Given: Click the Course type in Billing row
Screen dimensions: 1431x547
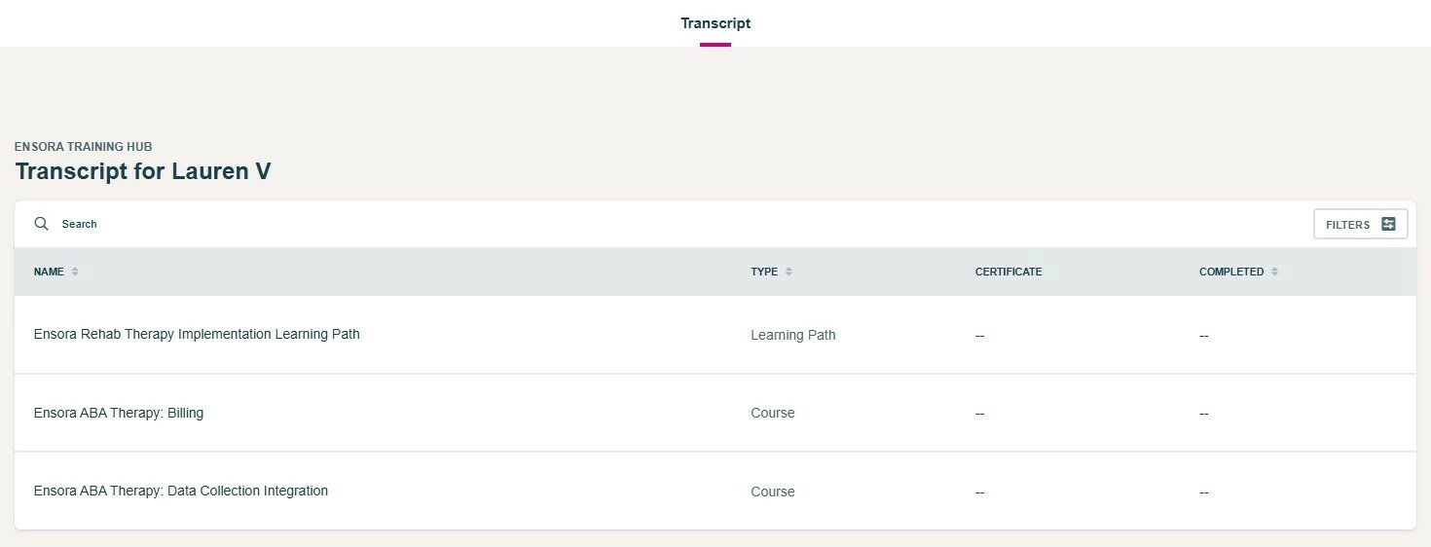Looking at the screenshot, I should [773, 413].
